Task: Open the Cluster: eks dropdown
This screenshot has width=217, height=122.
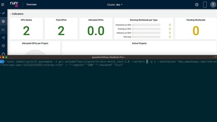Action: tap(115, 4)
